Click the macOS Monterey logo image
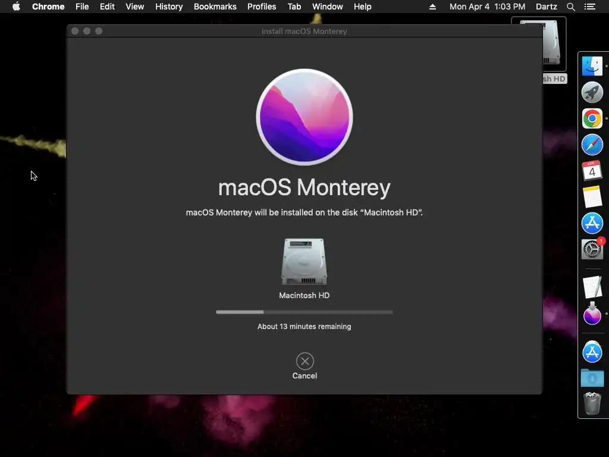The height and width of the screenshot is (457, 609). pos(304,117)
